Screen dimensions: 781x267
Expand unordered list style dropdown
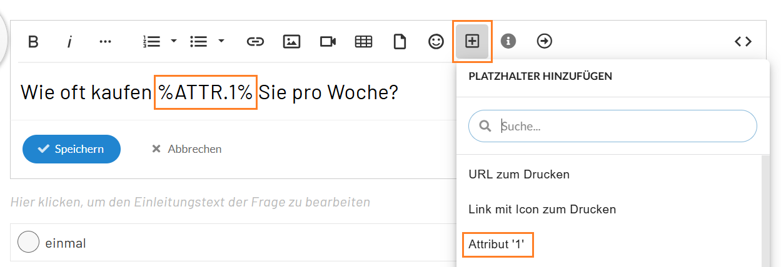[x=221, y=42]
